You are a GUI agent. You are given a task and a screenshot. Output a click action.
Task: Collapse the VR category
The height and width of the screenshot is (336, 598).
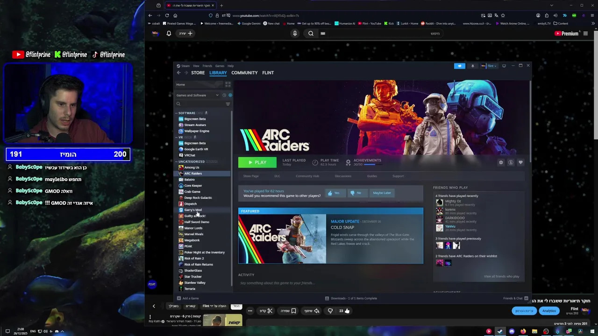[177, 137]
